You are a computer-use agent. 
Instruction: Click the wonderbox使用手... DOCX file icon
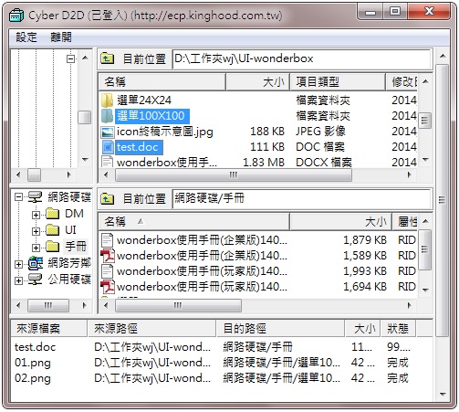(108, 162)
